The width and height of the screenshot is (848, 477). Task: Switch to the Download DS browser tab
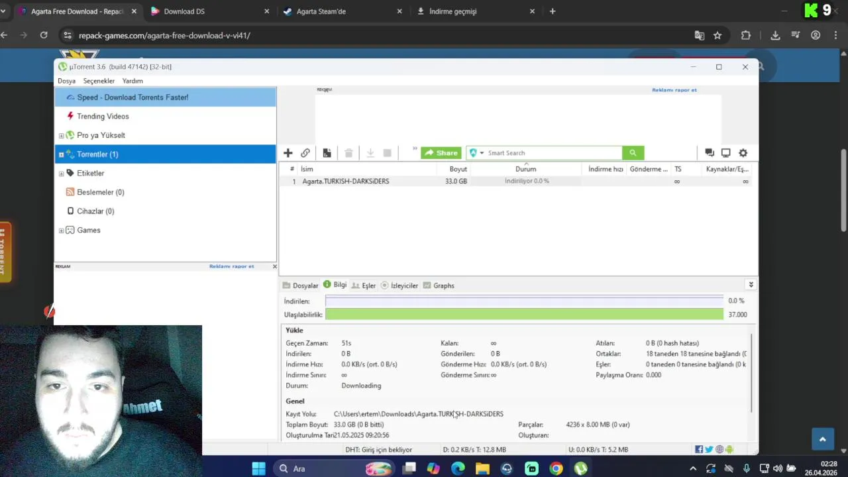point(210,11)
